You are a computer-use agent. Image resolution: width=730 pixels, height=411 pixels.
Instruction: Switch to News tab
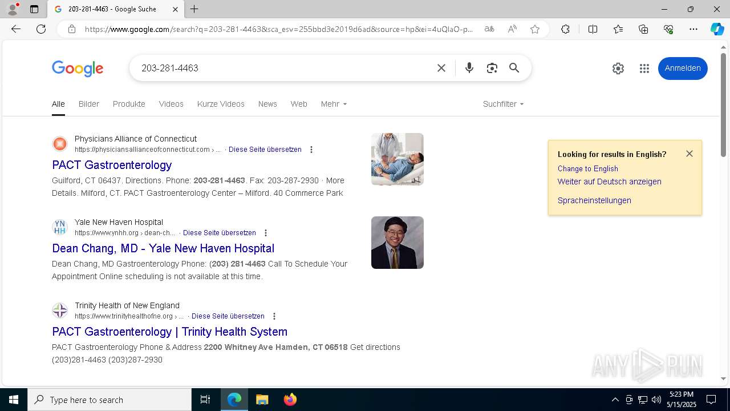pos(267,104)
